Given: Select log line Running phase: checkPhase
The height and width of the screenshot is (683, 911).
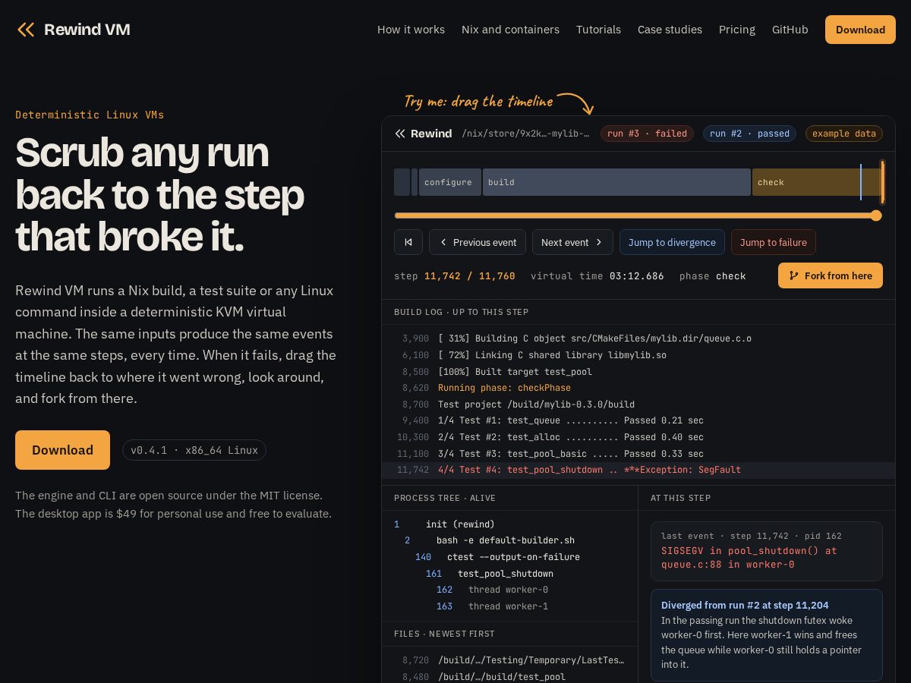Looking at the screenshot, I should (x=638, y=388).
